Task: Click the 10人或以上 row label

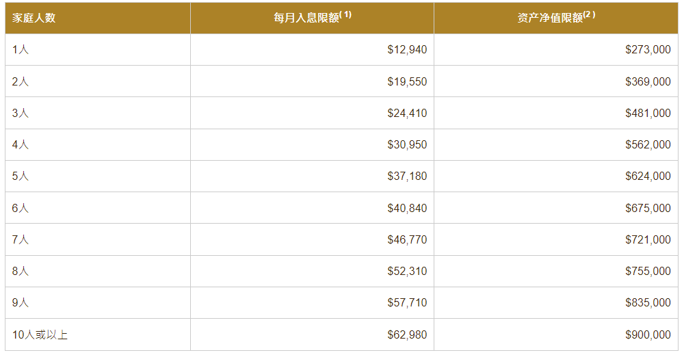Action: [40, 335]
